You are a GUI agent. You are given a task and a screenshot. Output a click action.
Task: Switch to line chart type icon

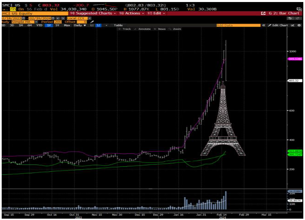92,25
